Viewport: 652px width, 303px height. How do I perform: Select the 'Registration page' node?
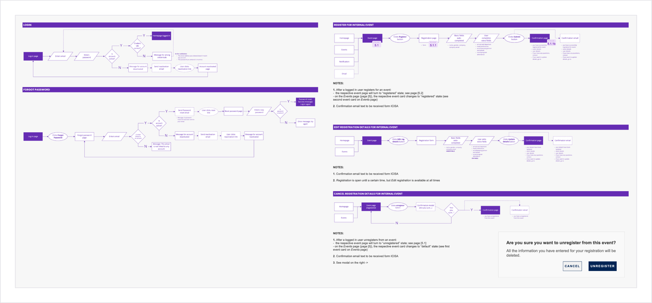click(429, 38)
